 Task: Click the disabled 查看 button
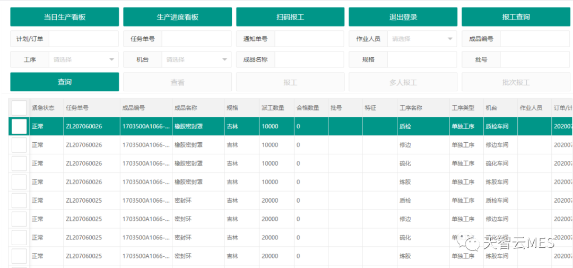[x=177, y=82]
